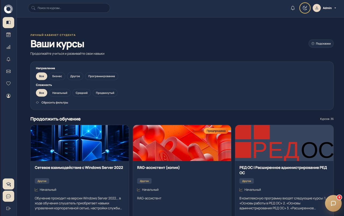344x216 pixels.
Task: Select the 'Программирование' direction filter
Action: coord(102,76)
